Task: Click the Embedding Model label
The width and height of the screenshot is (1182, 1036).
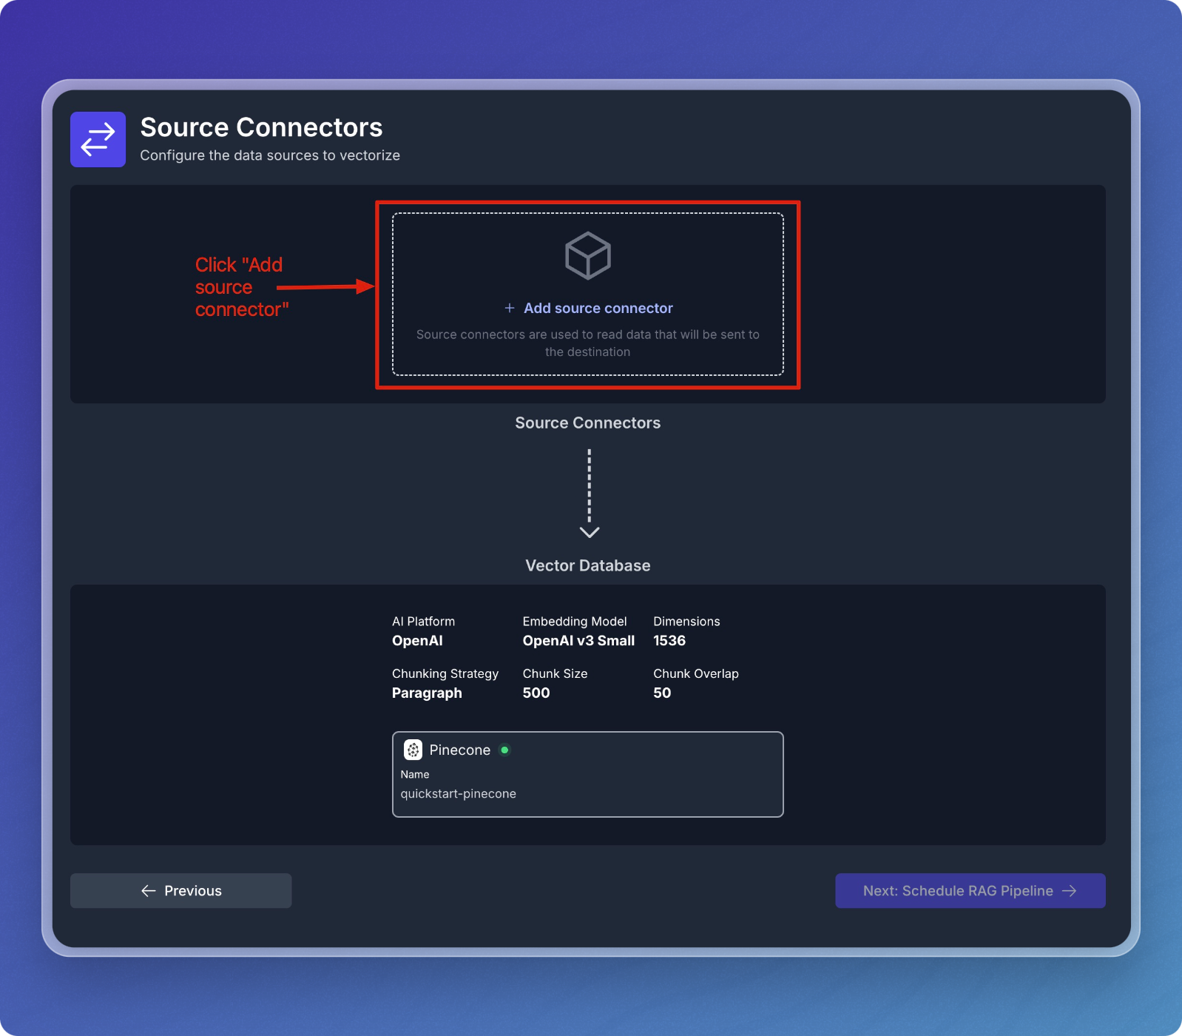Action: (575, 622)
